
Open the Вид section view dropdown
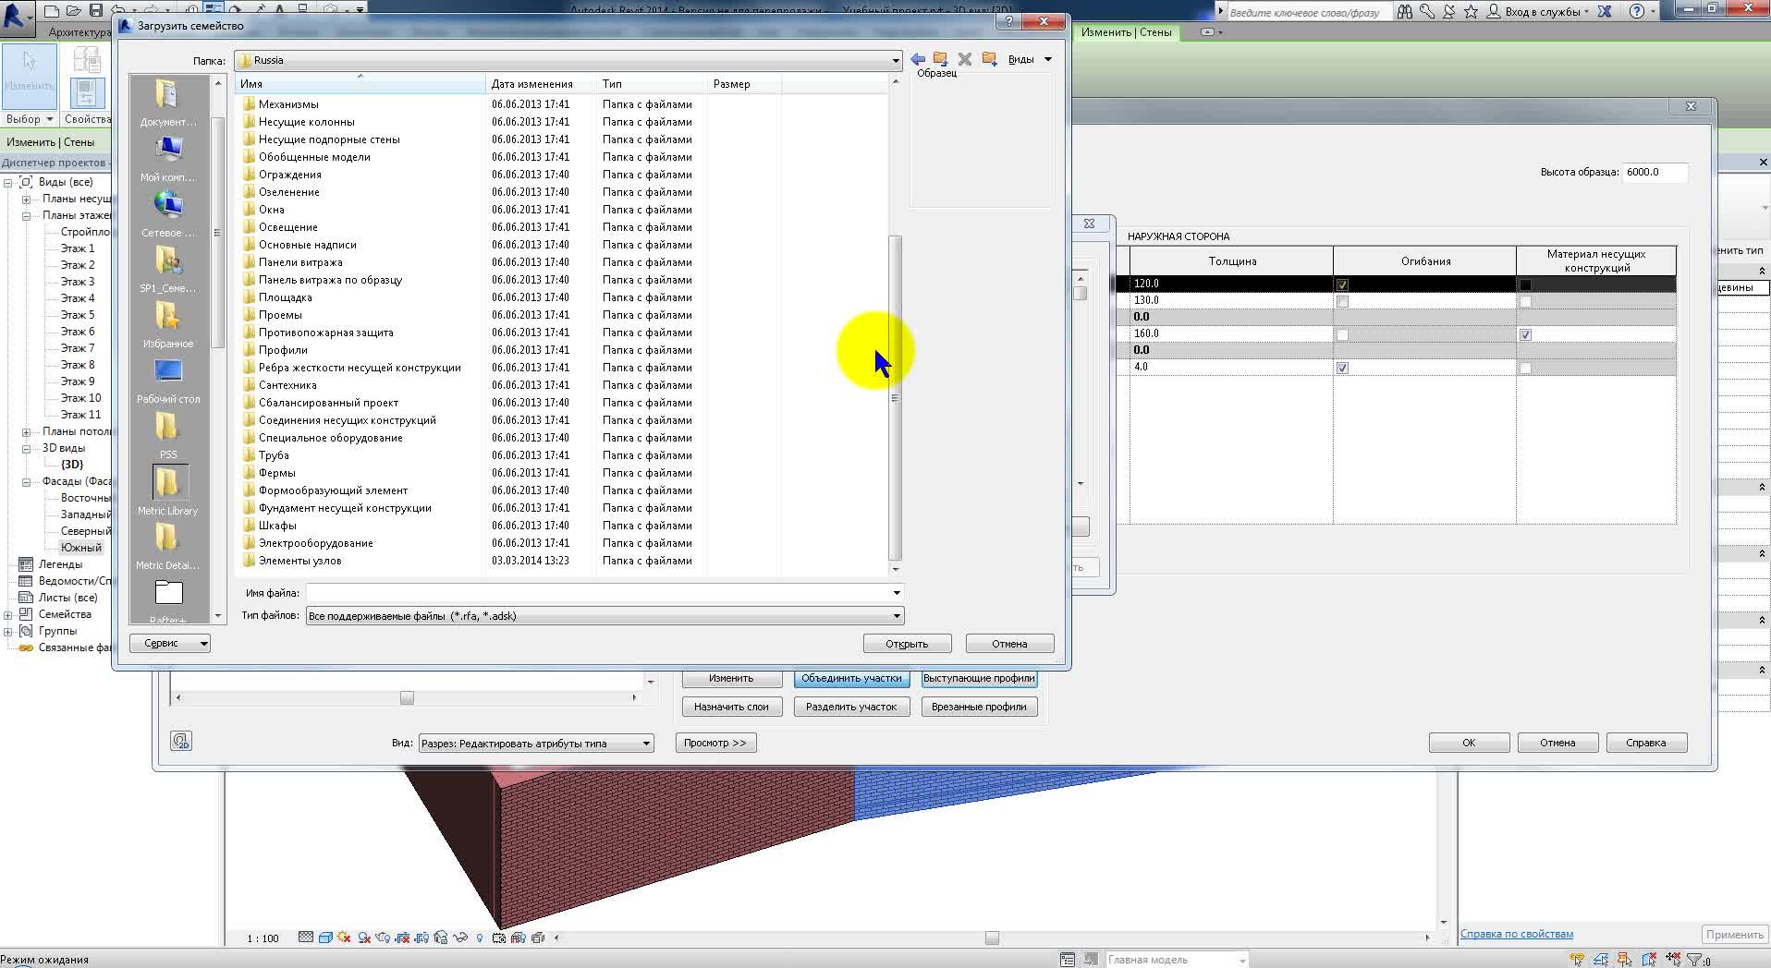[536, 744]
